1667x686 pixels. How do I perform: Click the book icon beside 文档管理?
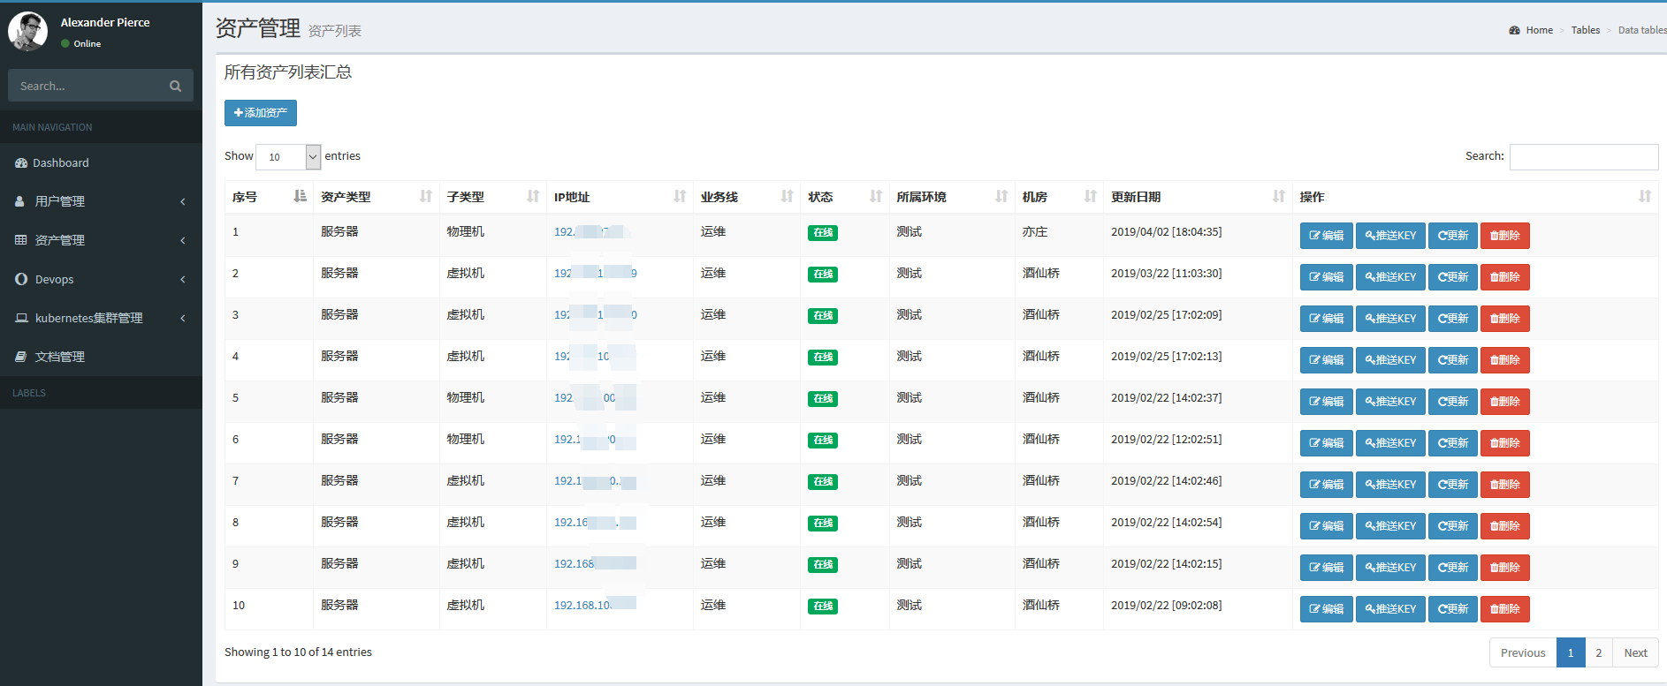tap(21, 357)
